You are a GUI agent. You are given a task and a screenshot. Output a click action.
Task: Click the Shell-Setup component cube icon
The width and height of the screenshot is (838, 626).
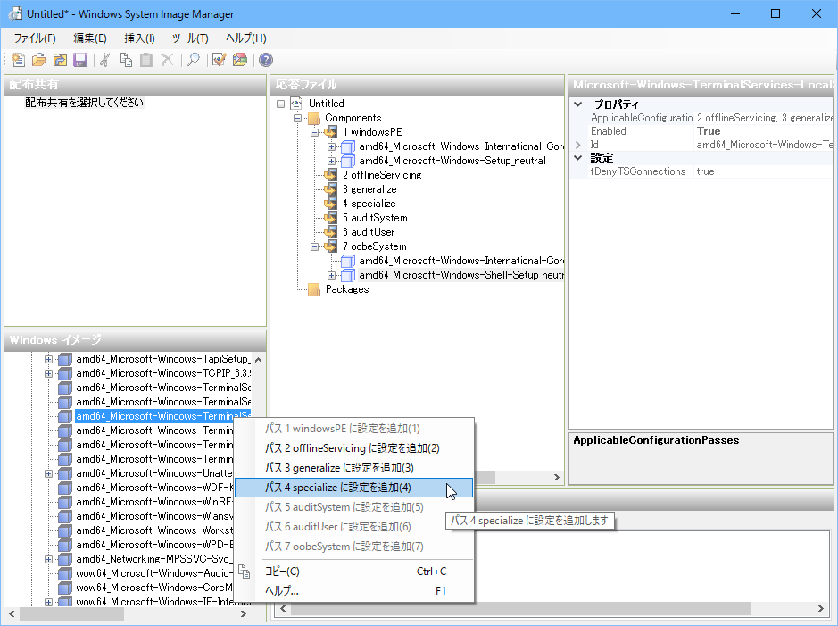pyautogui.click(x=348, y=275)
